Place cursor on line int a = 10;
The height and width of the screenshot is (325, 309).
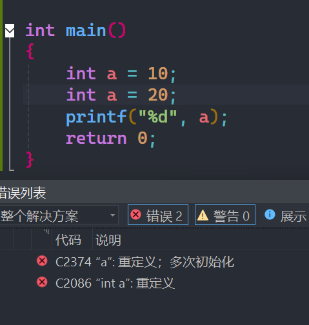pos(121,74)
